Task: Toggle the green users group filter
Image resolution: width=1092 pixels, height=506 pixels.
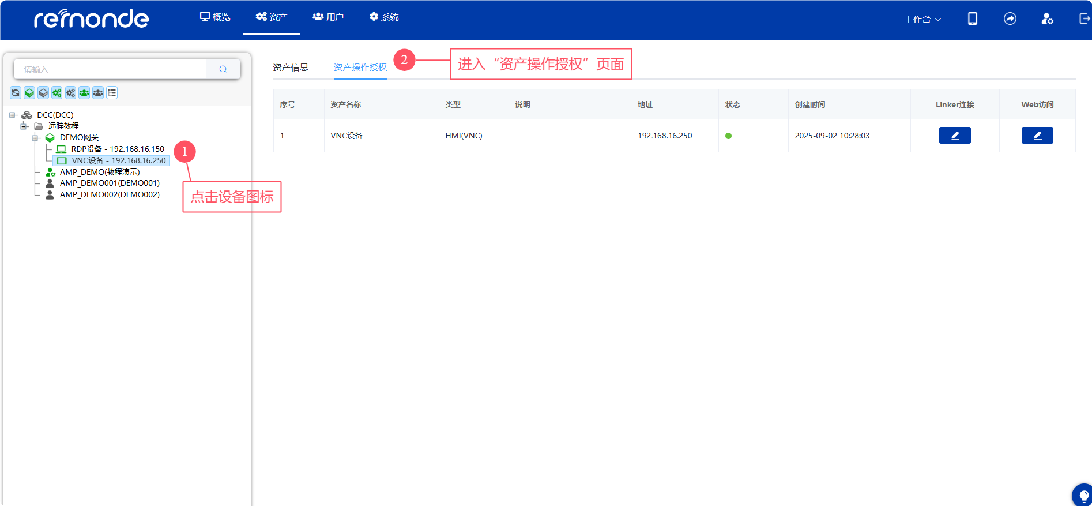Action: click(84, 93)
